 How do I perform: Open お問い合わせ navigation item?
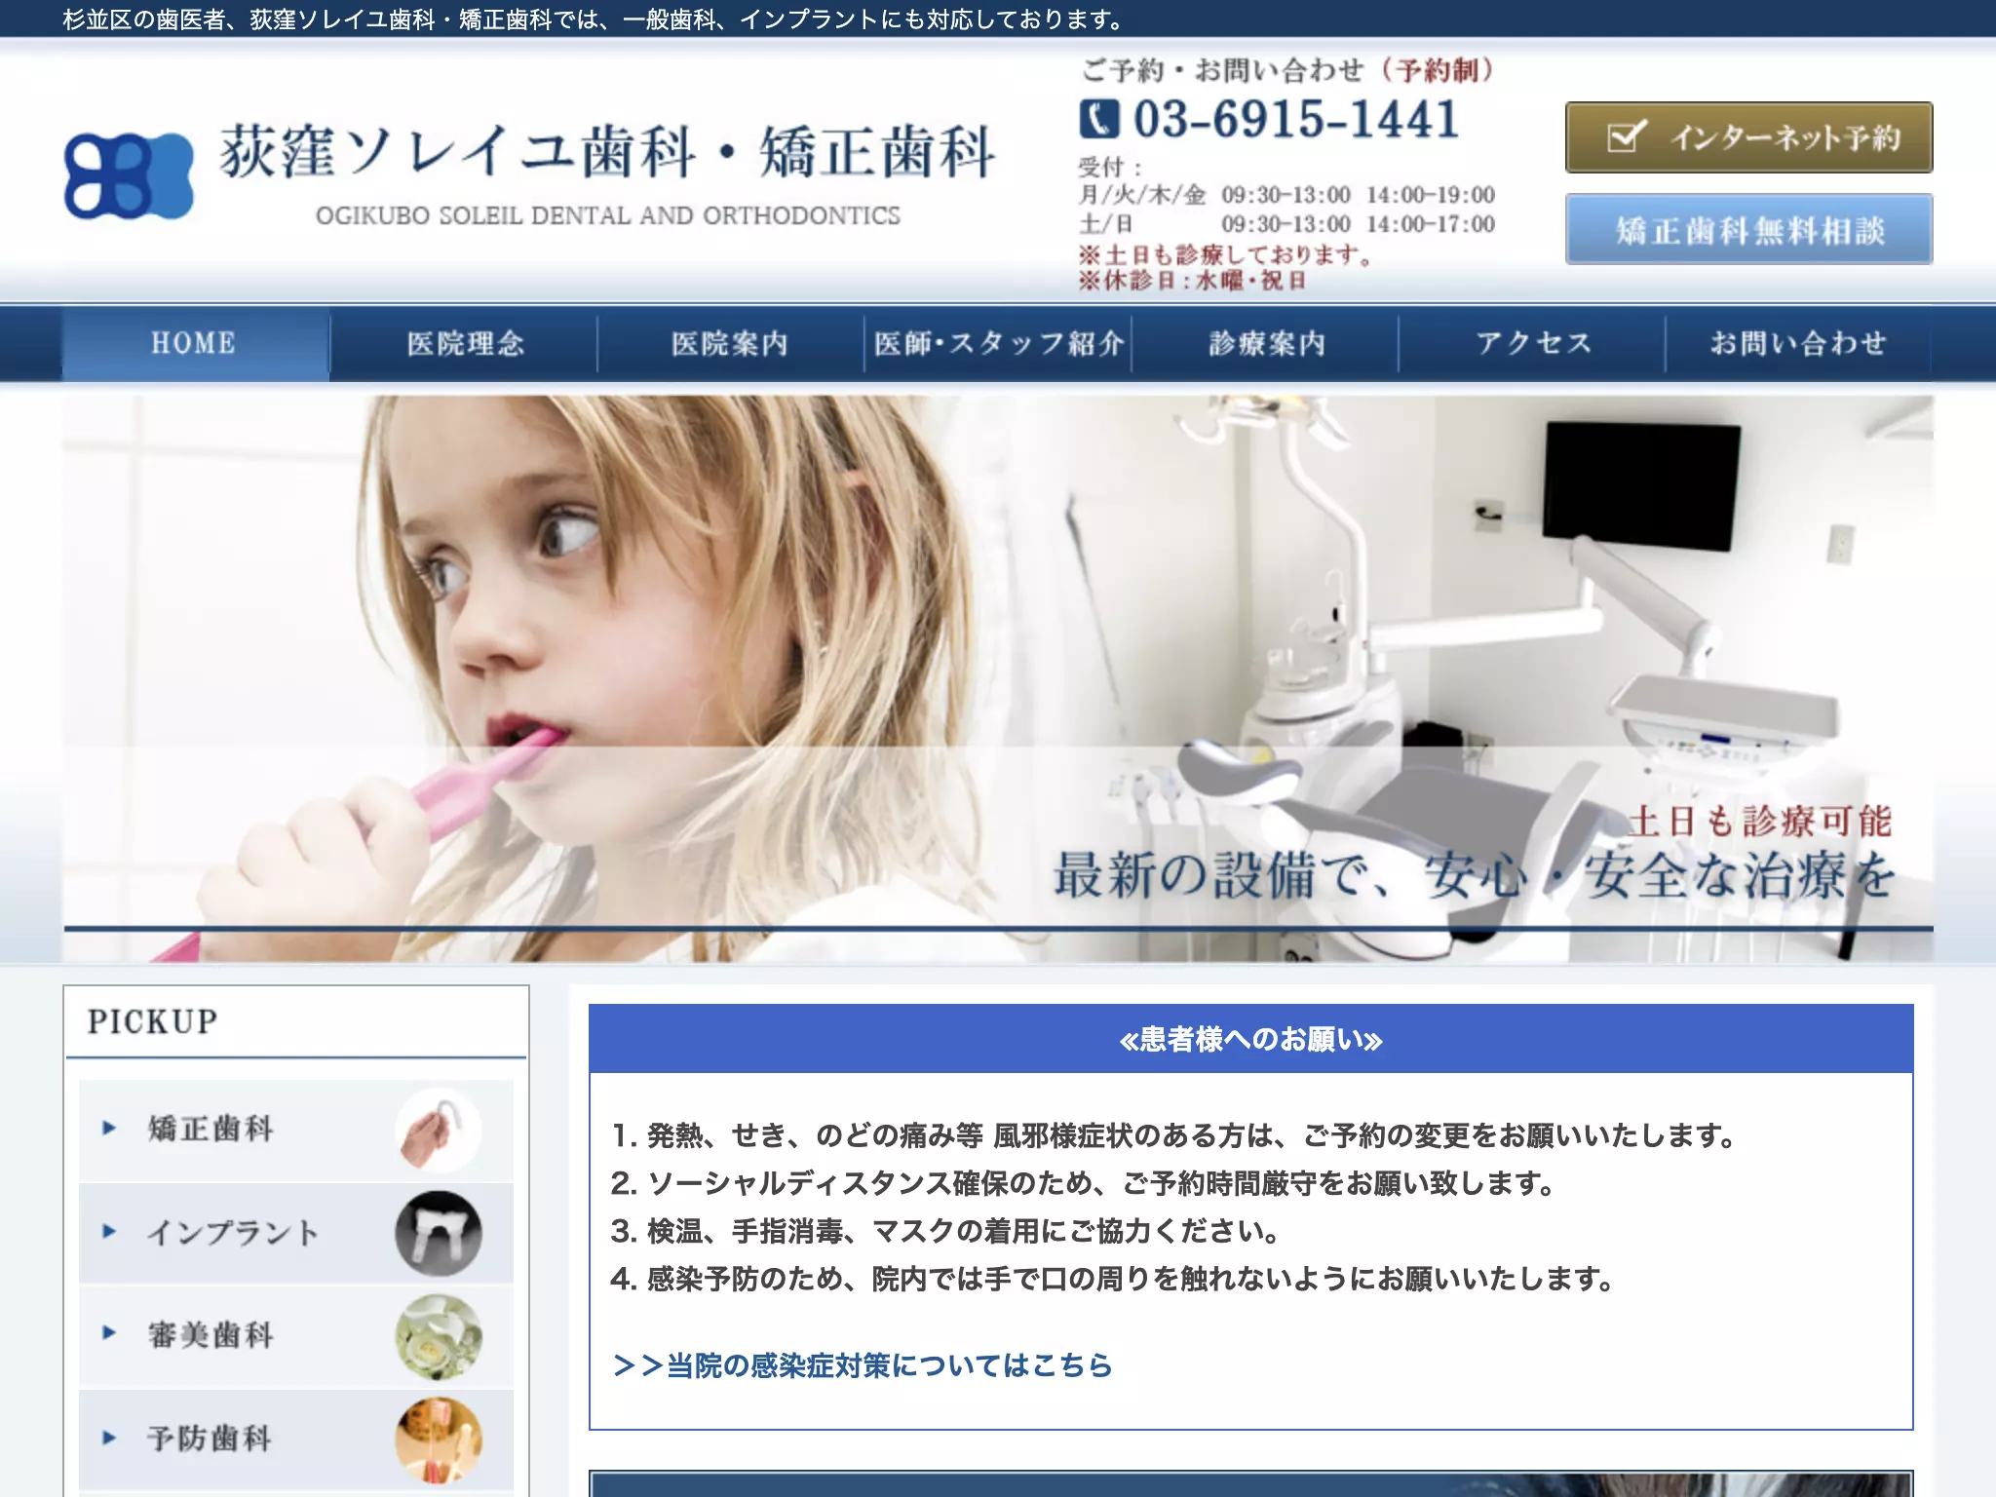tap(1798, 343)
